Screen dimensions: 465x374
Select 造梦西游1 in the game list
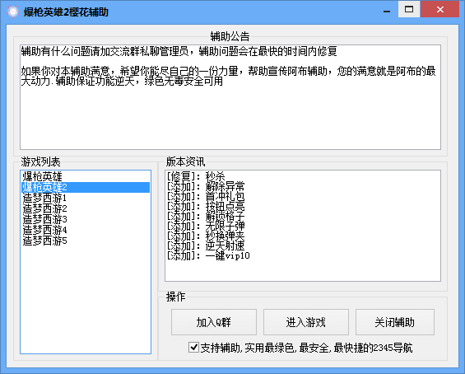(x=86, y=198)
